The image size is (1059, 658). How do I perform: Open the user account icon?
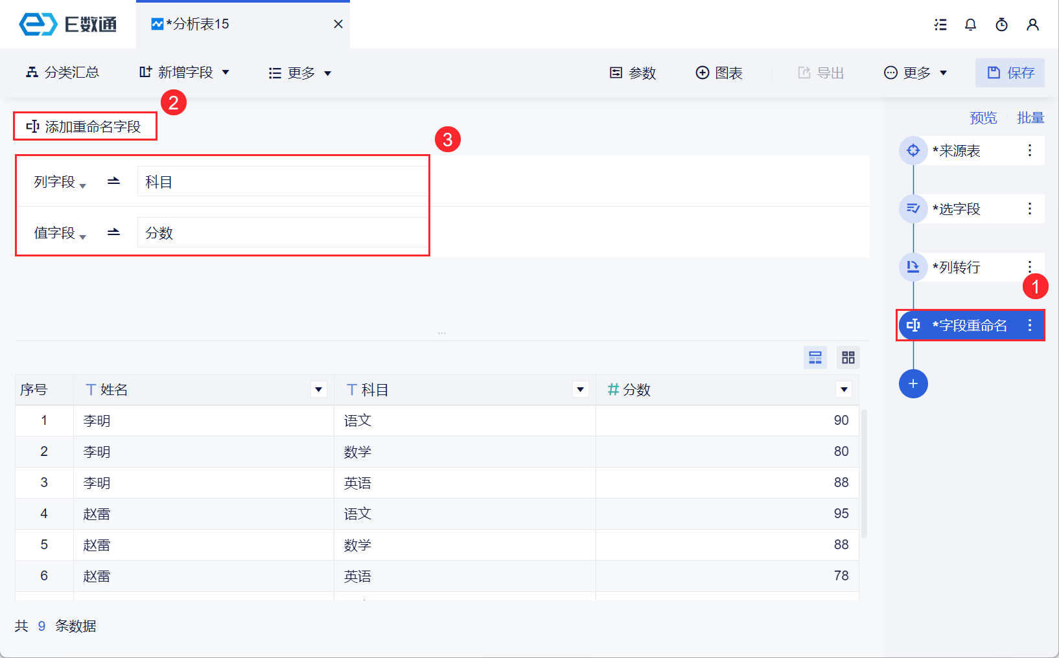click(1032, 25)
